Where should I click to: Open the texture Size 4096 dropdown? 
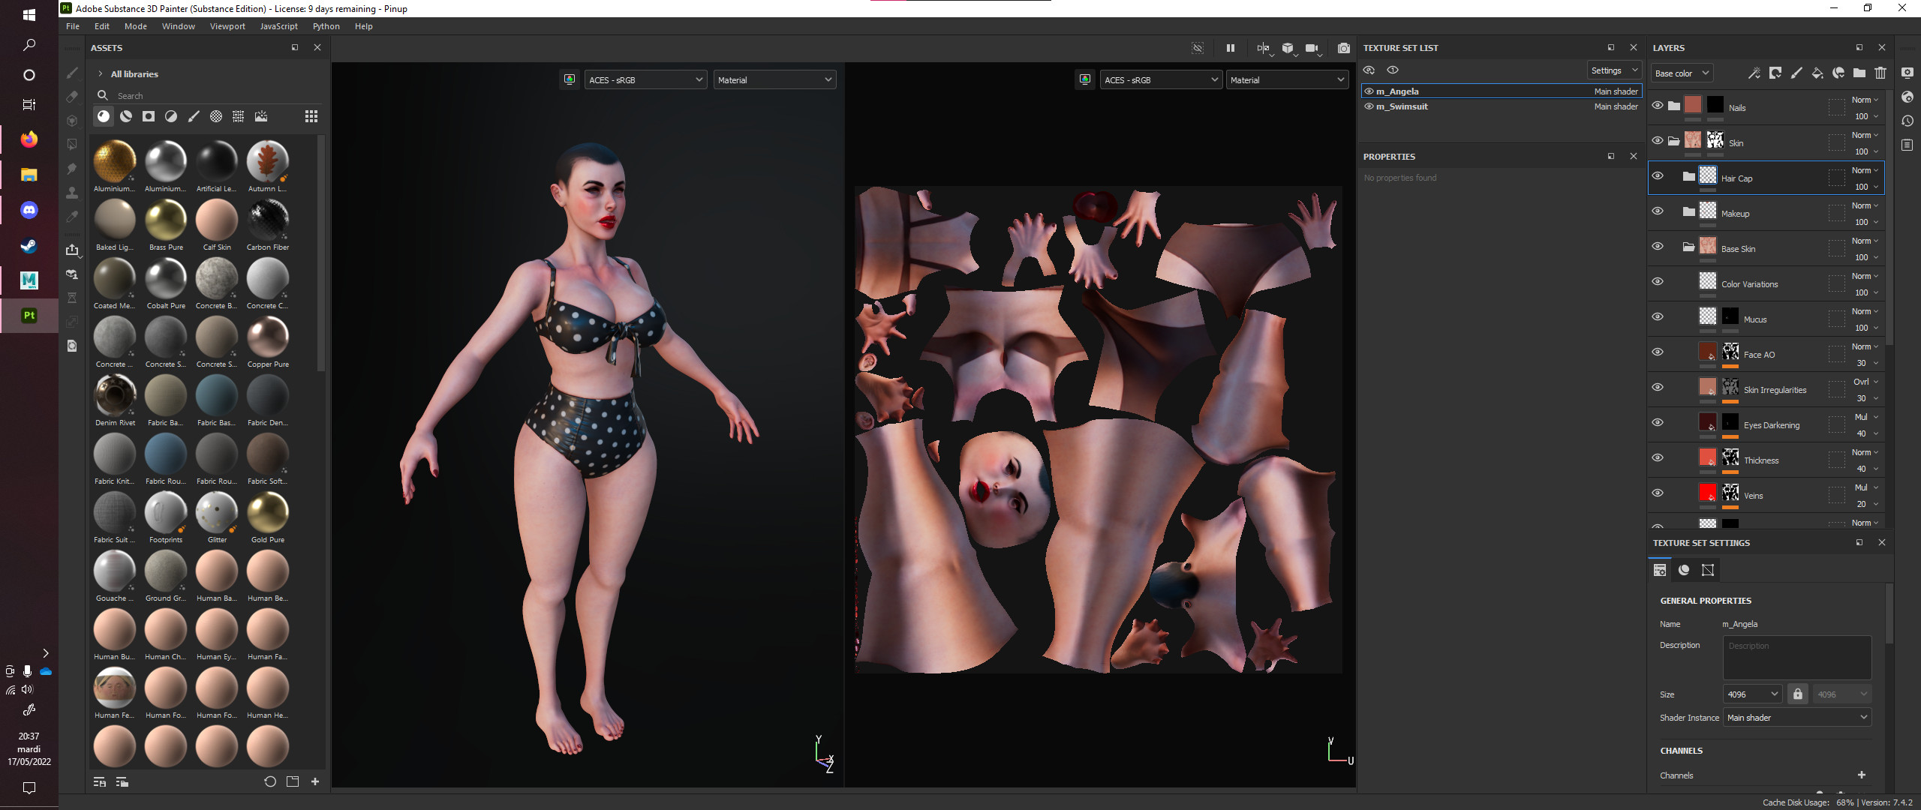1752,694
